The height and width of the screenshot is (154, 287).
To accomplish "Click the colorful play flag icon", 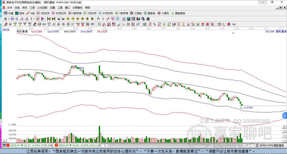I will click(43, 19).
